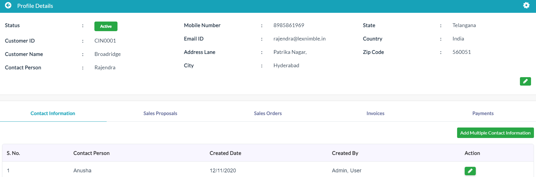Add Multiple Contact Information

pos(495,133)
